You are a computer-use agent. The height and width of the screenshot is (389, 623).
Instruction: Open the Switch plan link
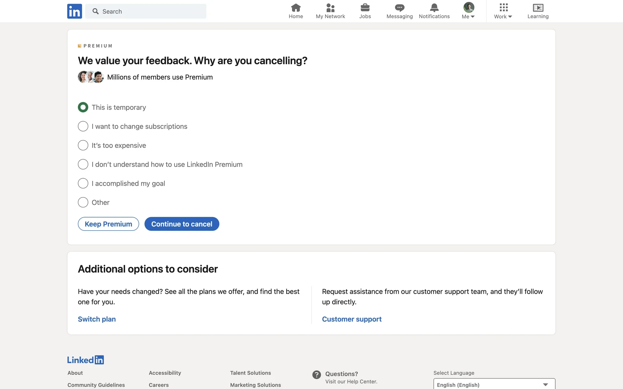[97, 319]
